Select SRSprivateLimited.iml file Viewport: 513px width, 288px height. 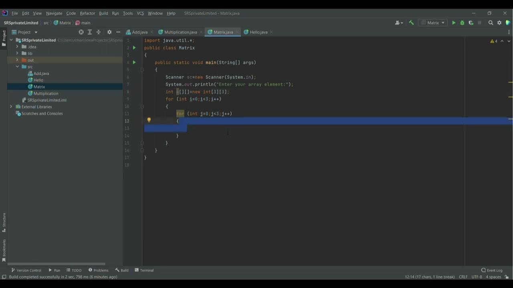pyautogui.click(x=47, y=100)
